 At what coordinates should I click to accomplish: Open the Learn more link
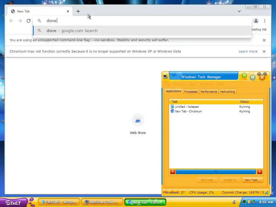248,51
